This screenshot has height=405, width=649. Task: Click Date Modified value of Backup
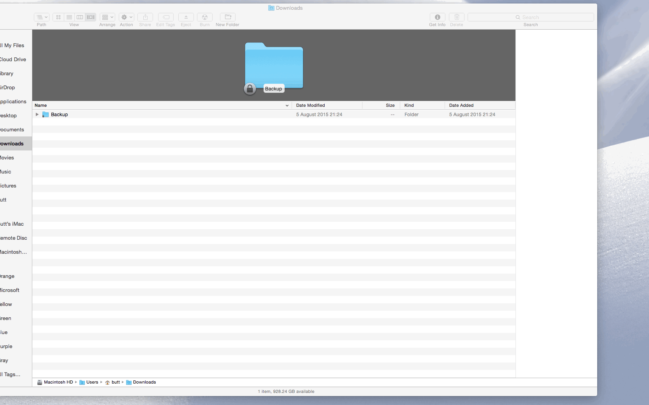coord(319,115)
